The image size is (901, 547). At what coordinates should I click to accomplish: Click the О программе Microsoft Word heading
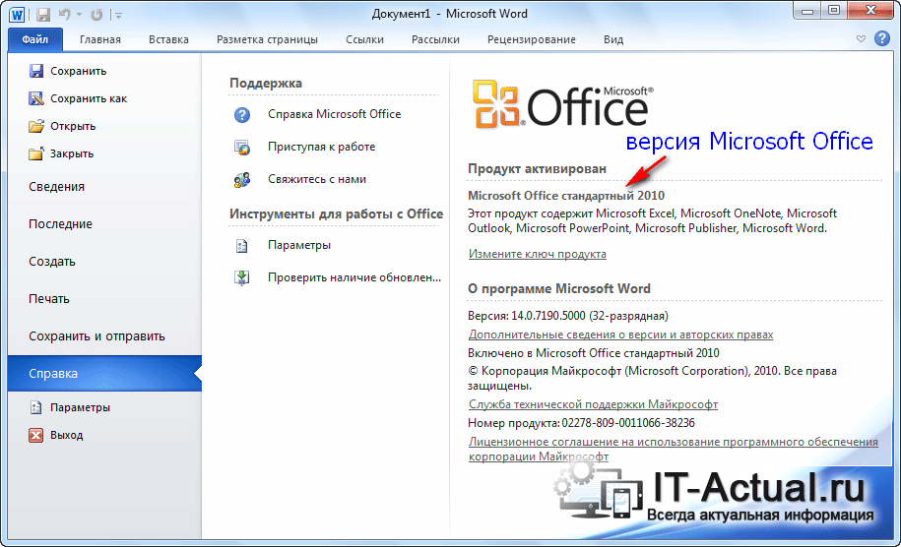(559, 288)
